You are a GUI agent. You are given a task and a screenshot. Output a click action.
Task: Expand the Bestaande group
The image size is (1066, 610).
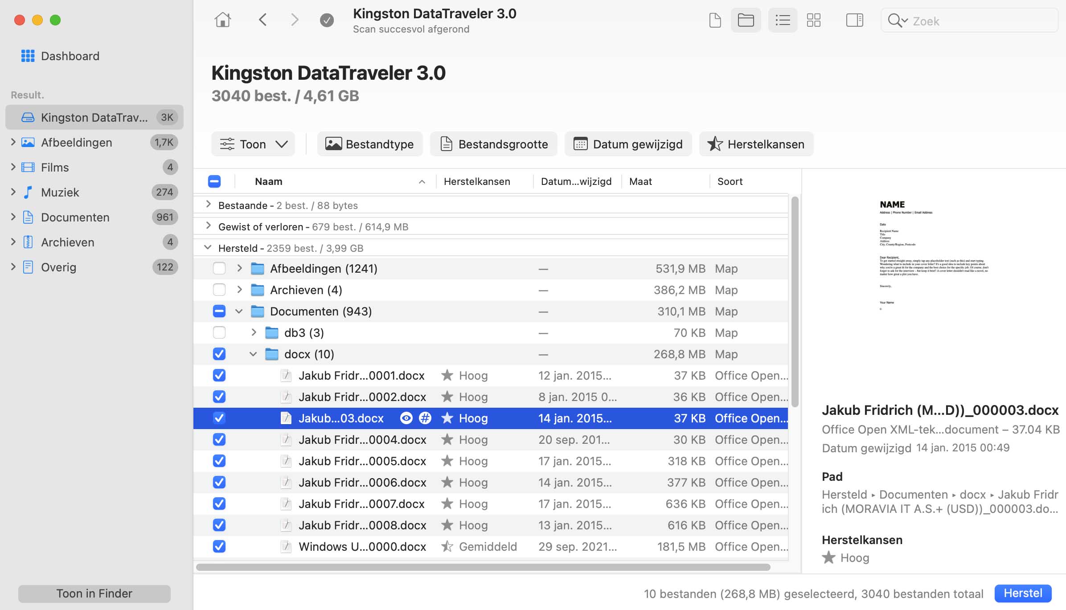(x=208, y=205)
